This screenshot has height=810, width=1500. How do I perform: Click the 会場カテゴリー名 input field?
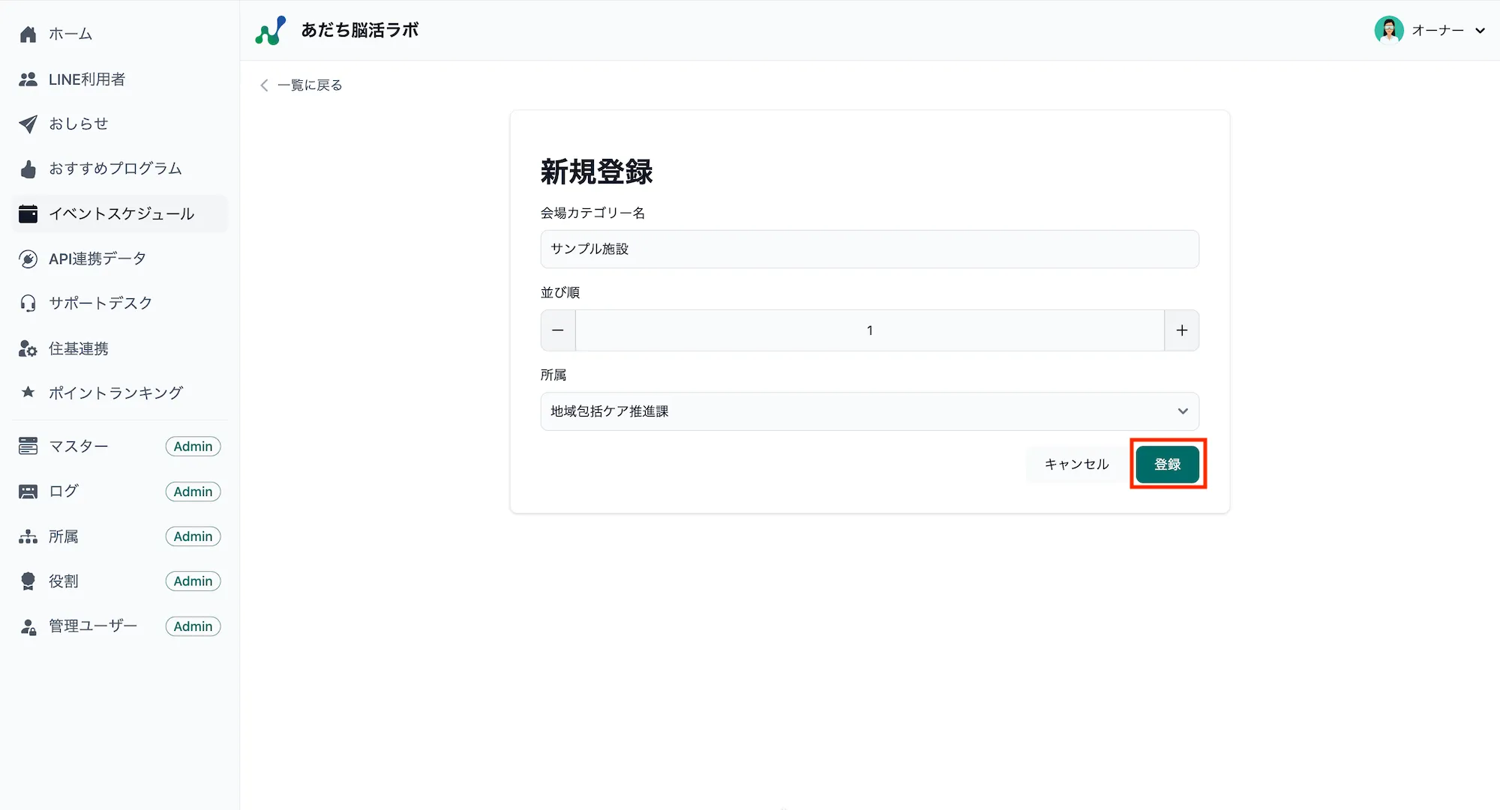(869, 249)
